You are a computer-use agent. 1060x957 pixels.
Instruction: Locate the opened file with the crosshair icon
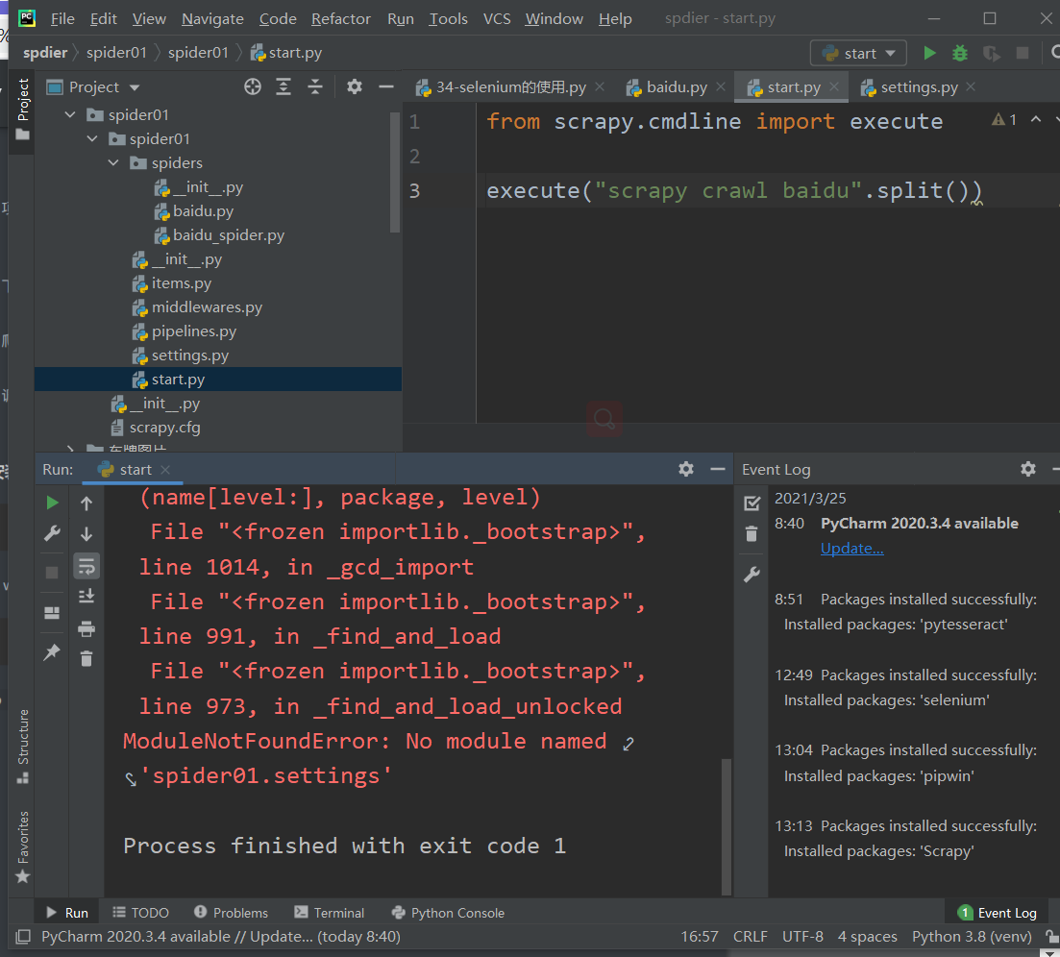point(252,86)
